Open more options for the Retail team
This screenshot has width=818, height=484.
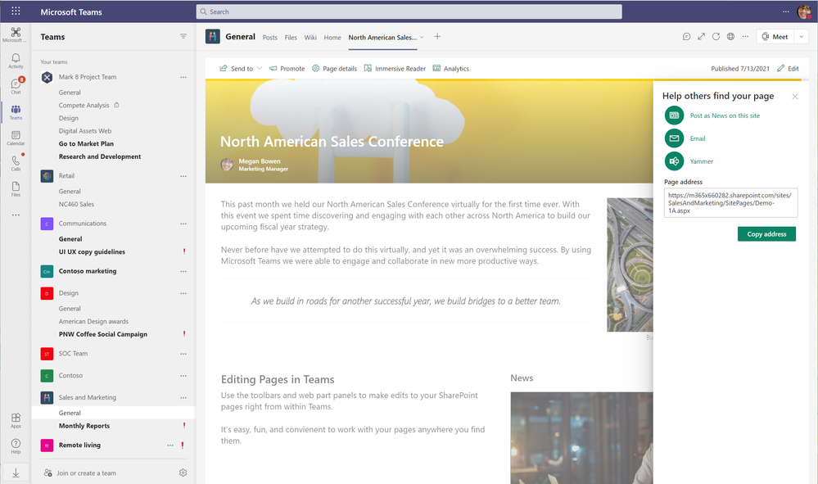coord(183,176)
